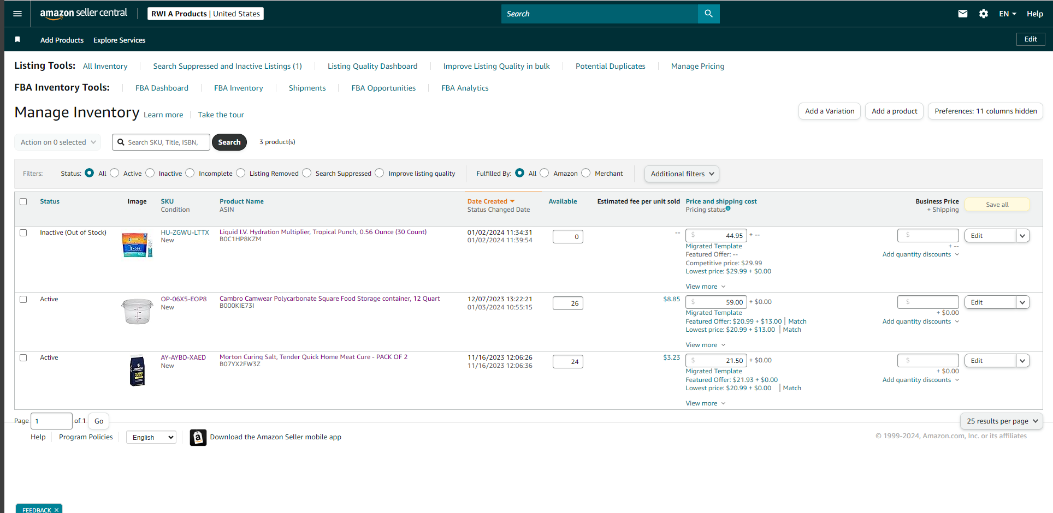The width and height of the screenshot is (1053, 513).
Task: Click the Save all button
Action: [x=997, y=205]
